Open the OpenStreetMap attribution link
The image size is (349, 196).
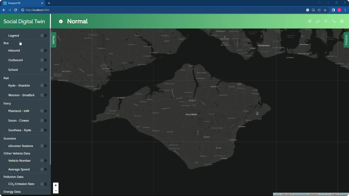click(x=300, y=194)
